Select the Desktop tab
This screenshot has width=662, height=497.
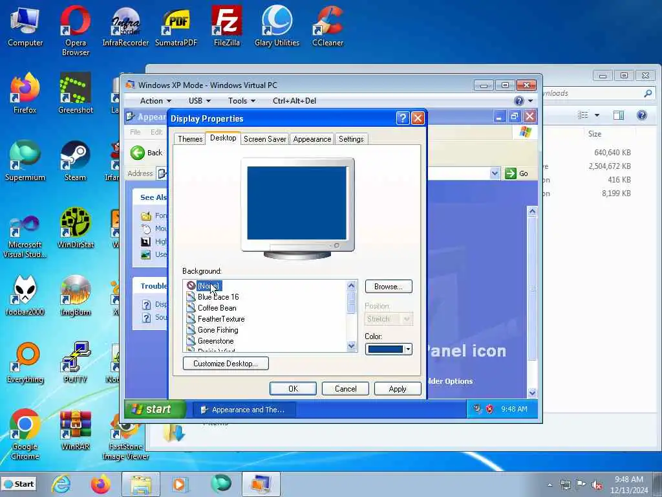[223, 138]
